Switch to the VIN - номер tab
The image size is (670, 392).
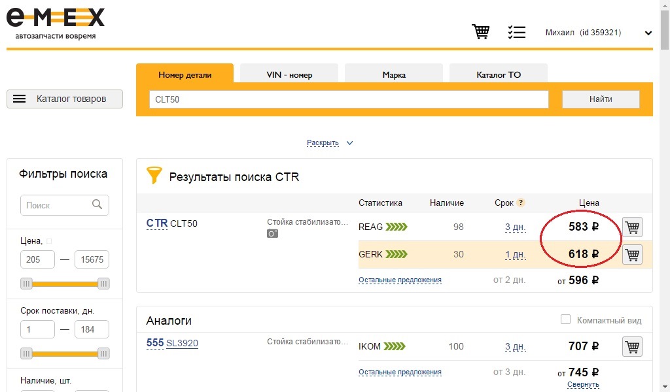click(x=289, y=74)
